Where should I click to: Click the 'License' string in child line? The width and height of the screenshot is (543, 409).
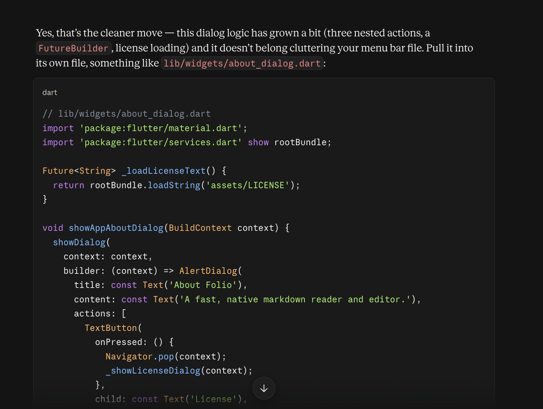tap(213, 399)
